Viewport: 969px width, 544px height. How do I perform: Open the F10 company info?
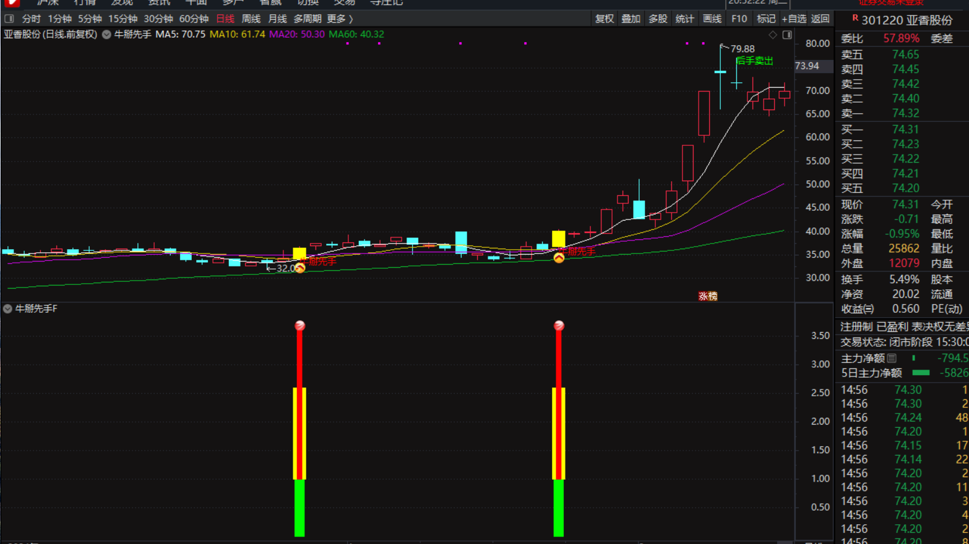(739, 19)
